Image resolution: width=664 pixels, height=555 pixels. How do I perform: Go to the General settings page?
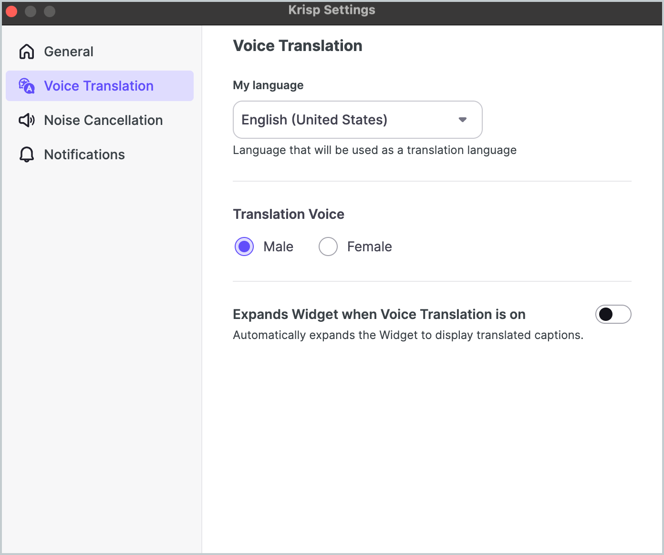[68, 51]
